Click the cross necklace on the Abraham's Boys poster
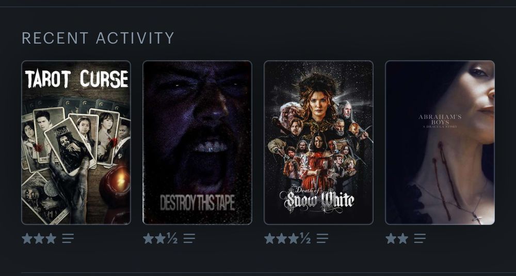 tap(476, 218)
